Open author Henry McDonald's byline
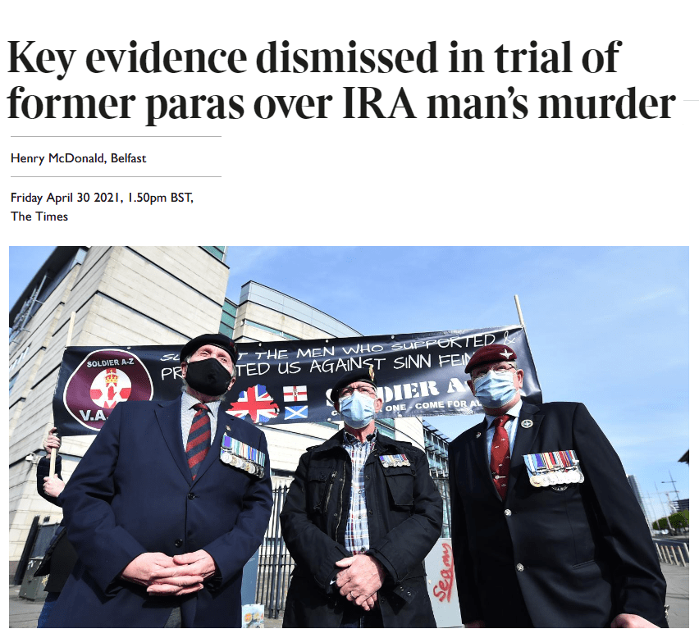699x638 pixels. click(x=57, y=158)
